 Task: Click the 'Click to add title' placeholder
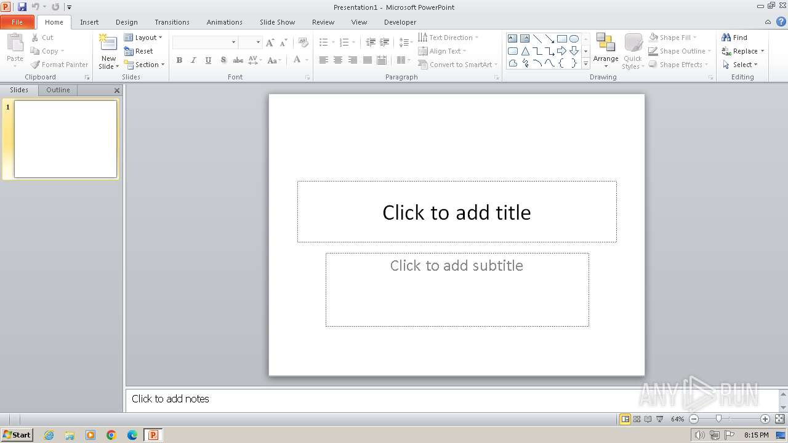457,212
